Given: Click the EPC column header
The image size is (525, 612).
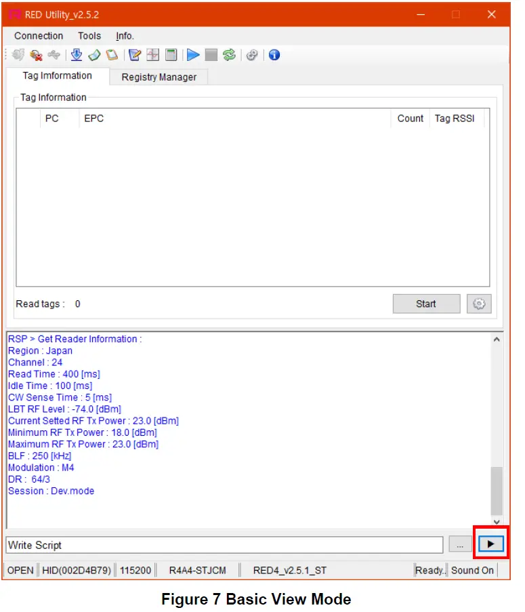Looking at the screenshot, I should [234, 118].
